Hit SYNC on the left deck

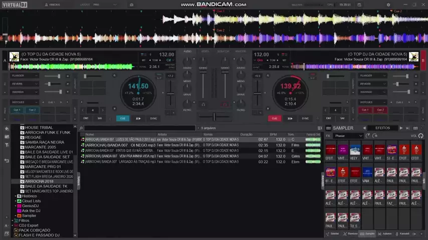[x=153, y=118]
